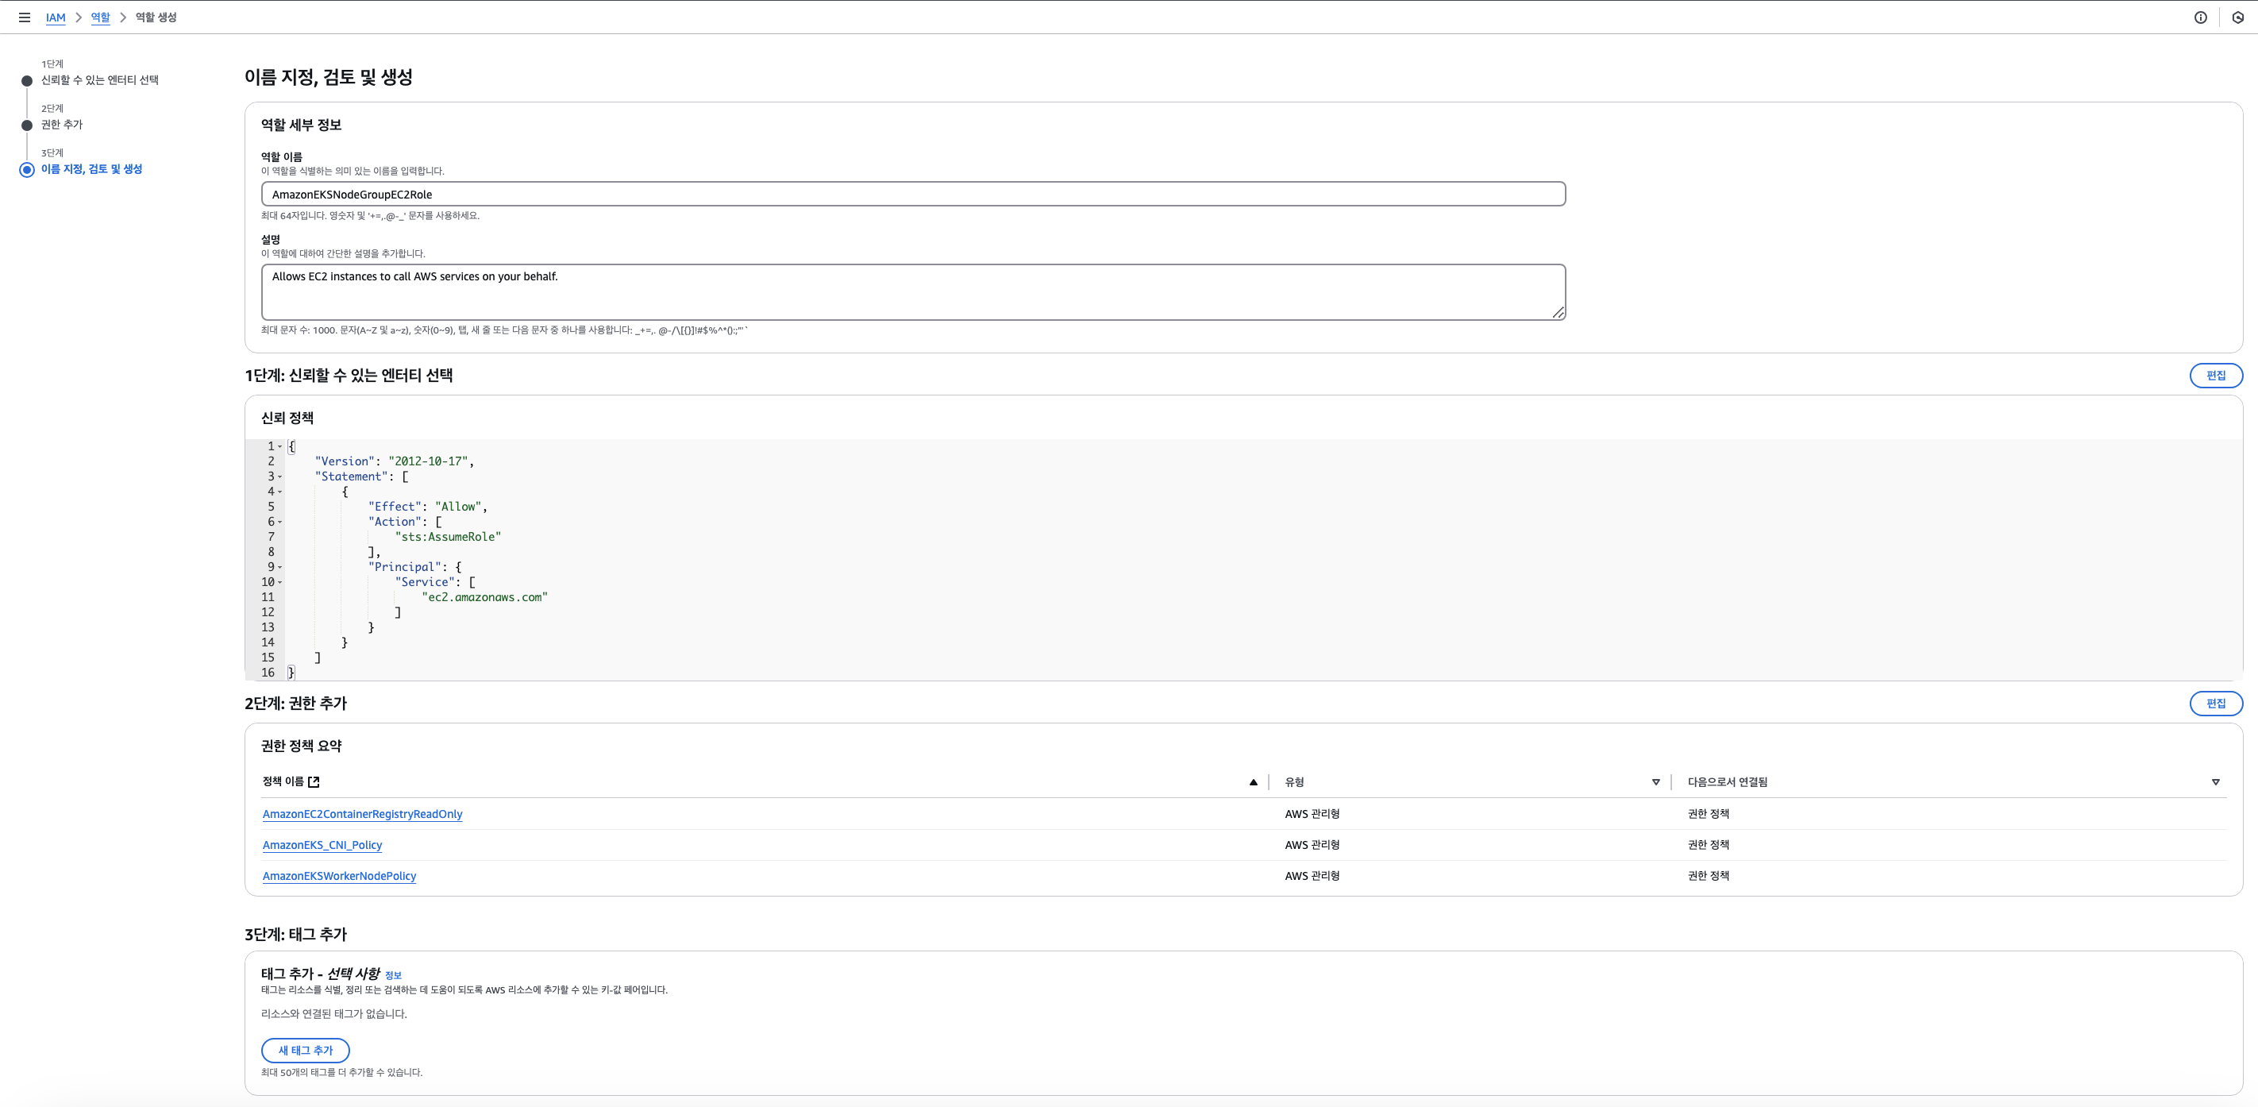
Task: Click external link icon beside 정책 이름
Action: tap(314, 782)
